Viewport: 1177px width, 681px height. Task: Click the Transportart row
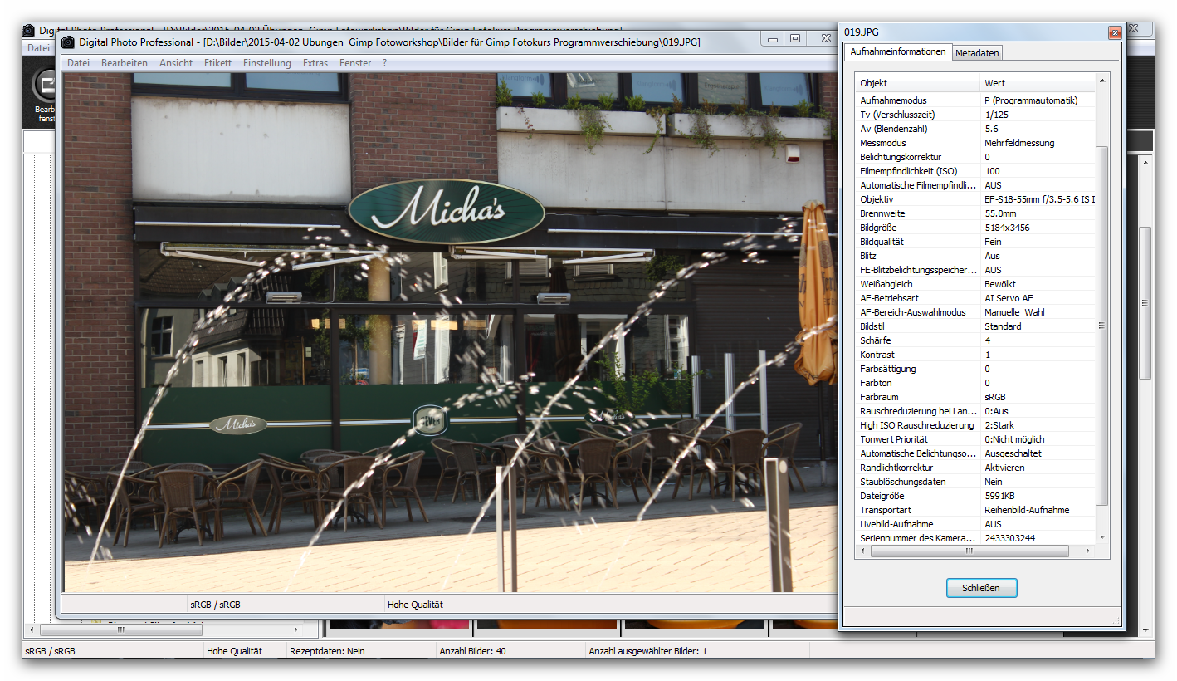click(975, 510)
